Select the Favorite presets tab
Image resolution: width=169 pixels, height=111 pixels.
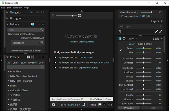(x=32, y=63)
